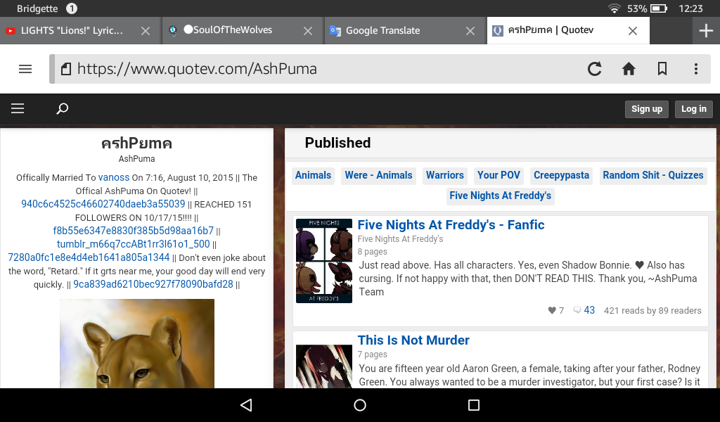Viewport: 720px width, 422px height.
Task: Tap the "421 reads by 89 readers" text
Action: [652, 310]
